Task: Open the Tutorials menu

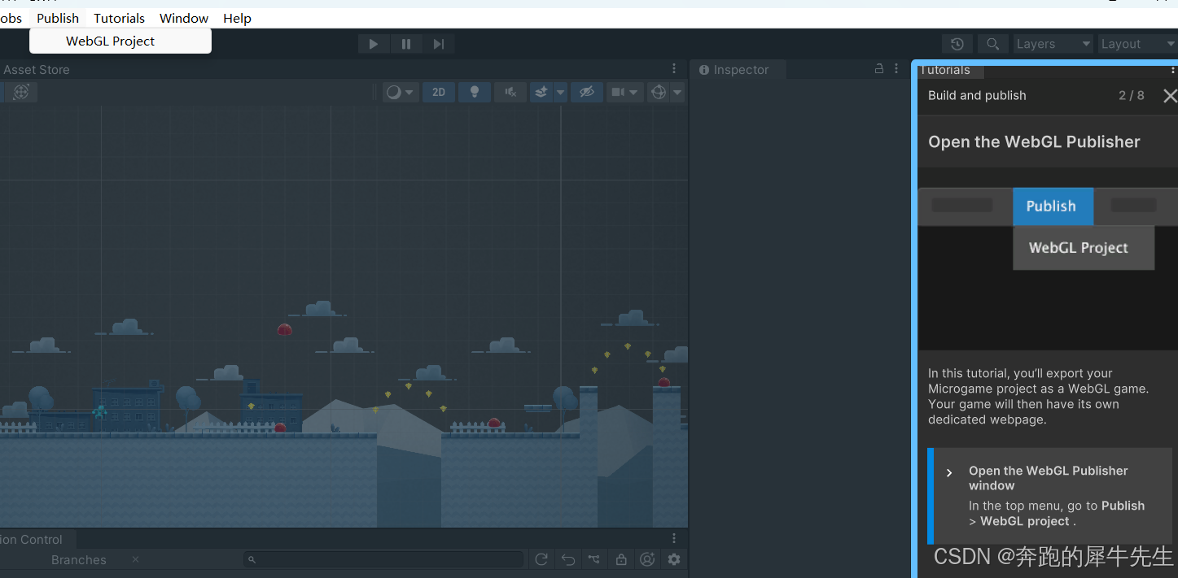Action: pos(119,18)
